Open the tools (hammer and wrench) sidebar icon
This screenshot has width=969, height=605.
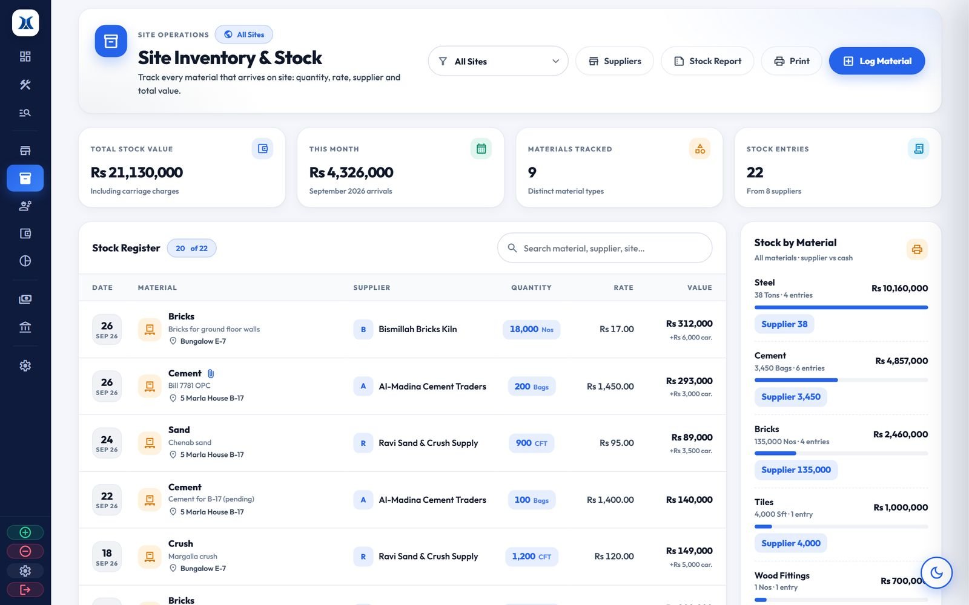pyautogui.click(x=25, y=85)
